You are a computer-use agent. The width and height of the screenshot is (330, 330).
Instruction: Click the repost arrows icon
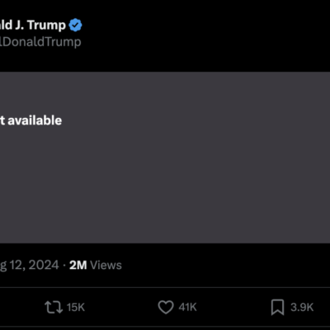[x=54, y=307]
